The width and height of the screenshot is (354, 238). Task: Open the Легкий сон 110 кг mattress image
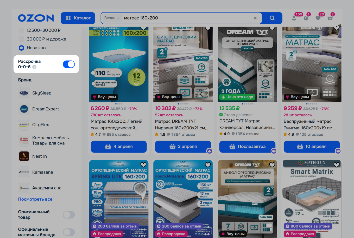click(119, 64)
